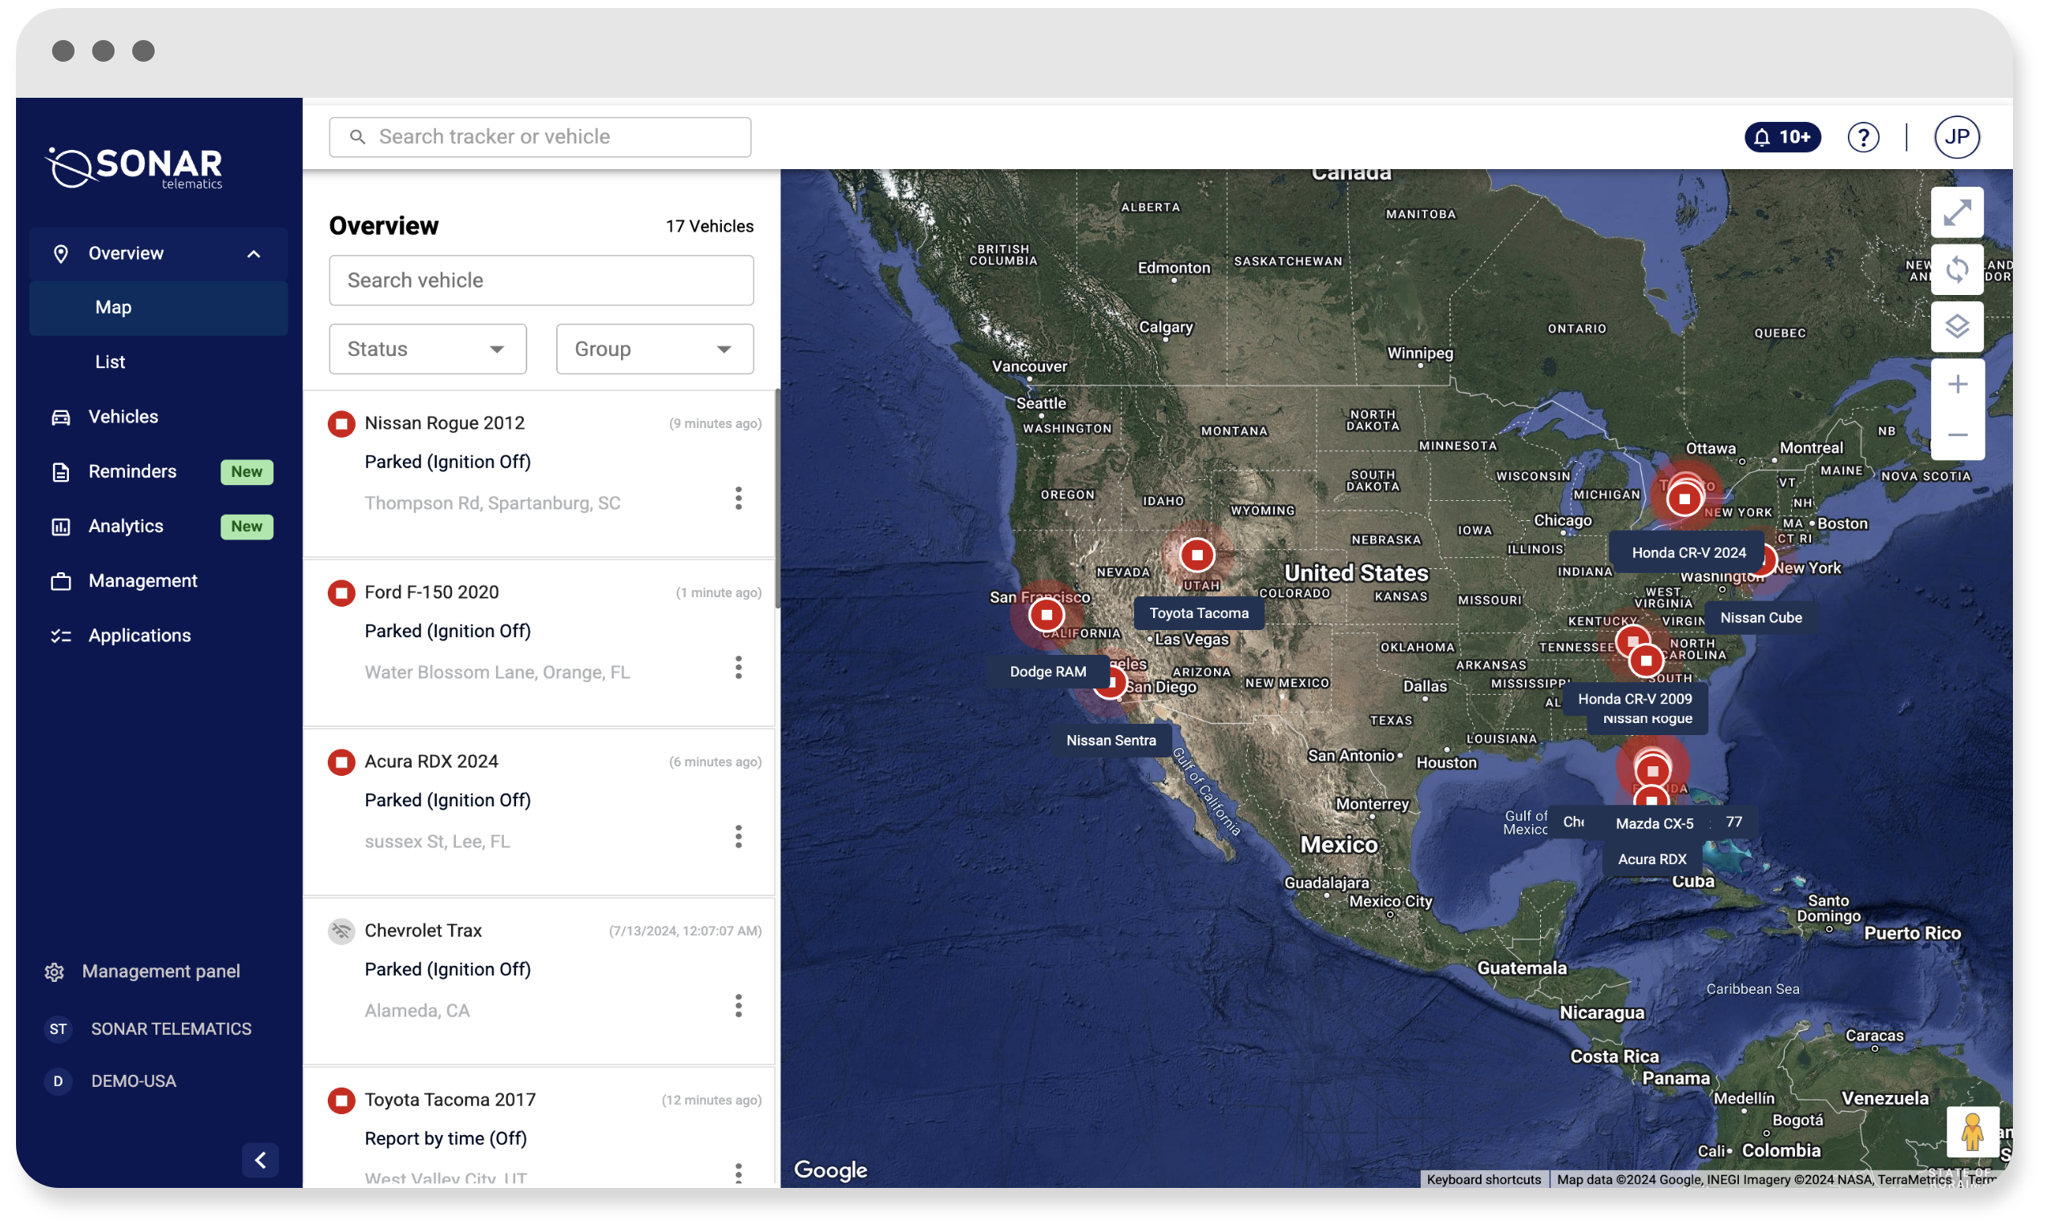This screenshot has width=2045, height=1228.
Task: Collapse the sidebar with left arrow
Action: [x=260, y=1160]
